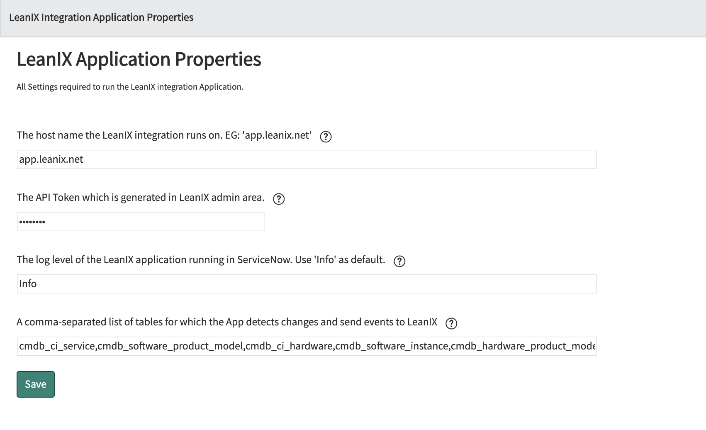The height and width of the screenshot is (430, 706).
Task: Click the LeanIX Application Properties page heading
Action: coord(139,59)
